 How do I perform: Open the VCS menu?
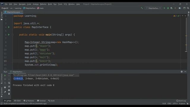click(x=65, y=4)
